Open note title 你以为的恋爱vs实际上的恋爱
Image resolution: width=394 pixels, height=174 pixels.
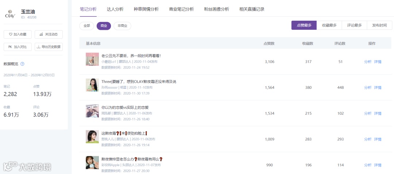[x=125, y=107]
